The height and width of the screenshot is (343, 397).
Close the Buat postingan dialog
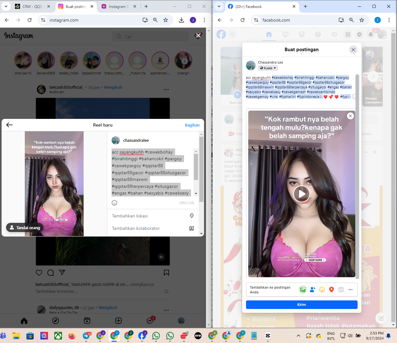[x=353, y=50]
